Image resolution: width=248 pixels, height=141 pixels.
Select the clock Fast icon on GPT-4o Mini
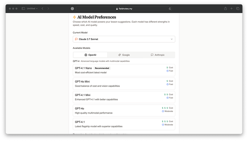(167, 84)
